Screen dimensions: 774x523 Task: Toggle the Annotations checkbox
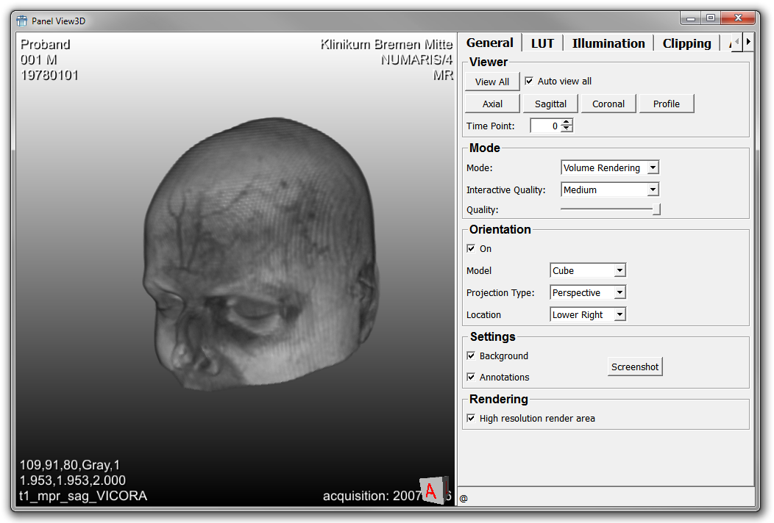[x=471, y=378]
